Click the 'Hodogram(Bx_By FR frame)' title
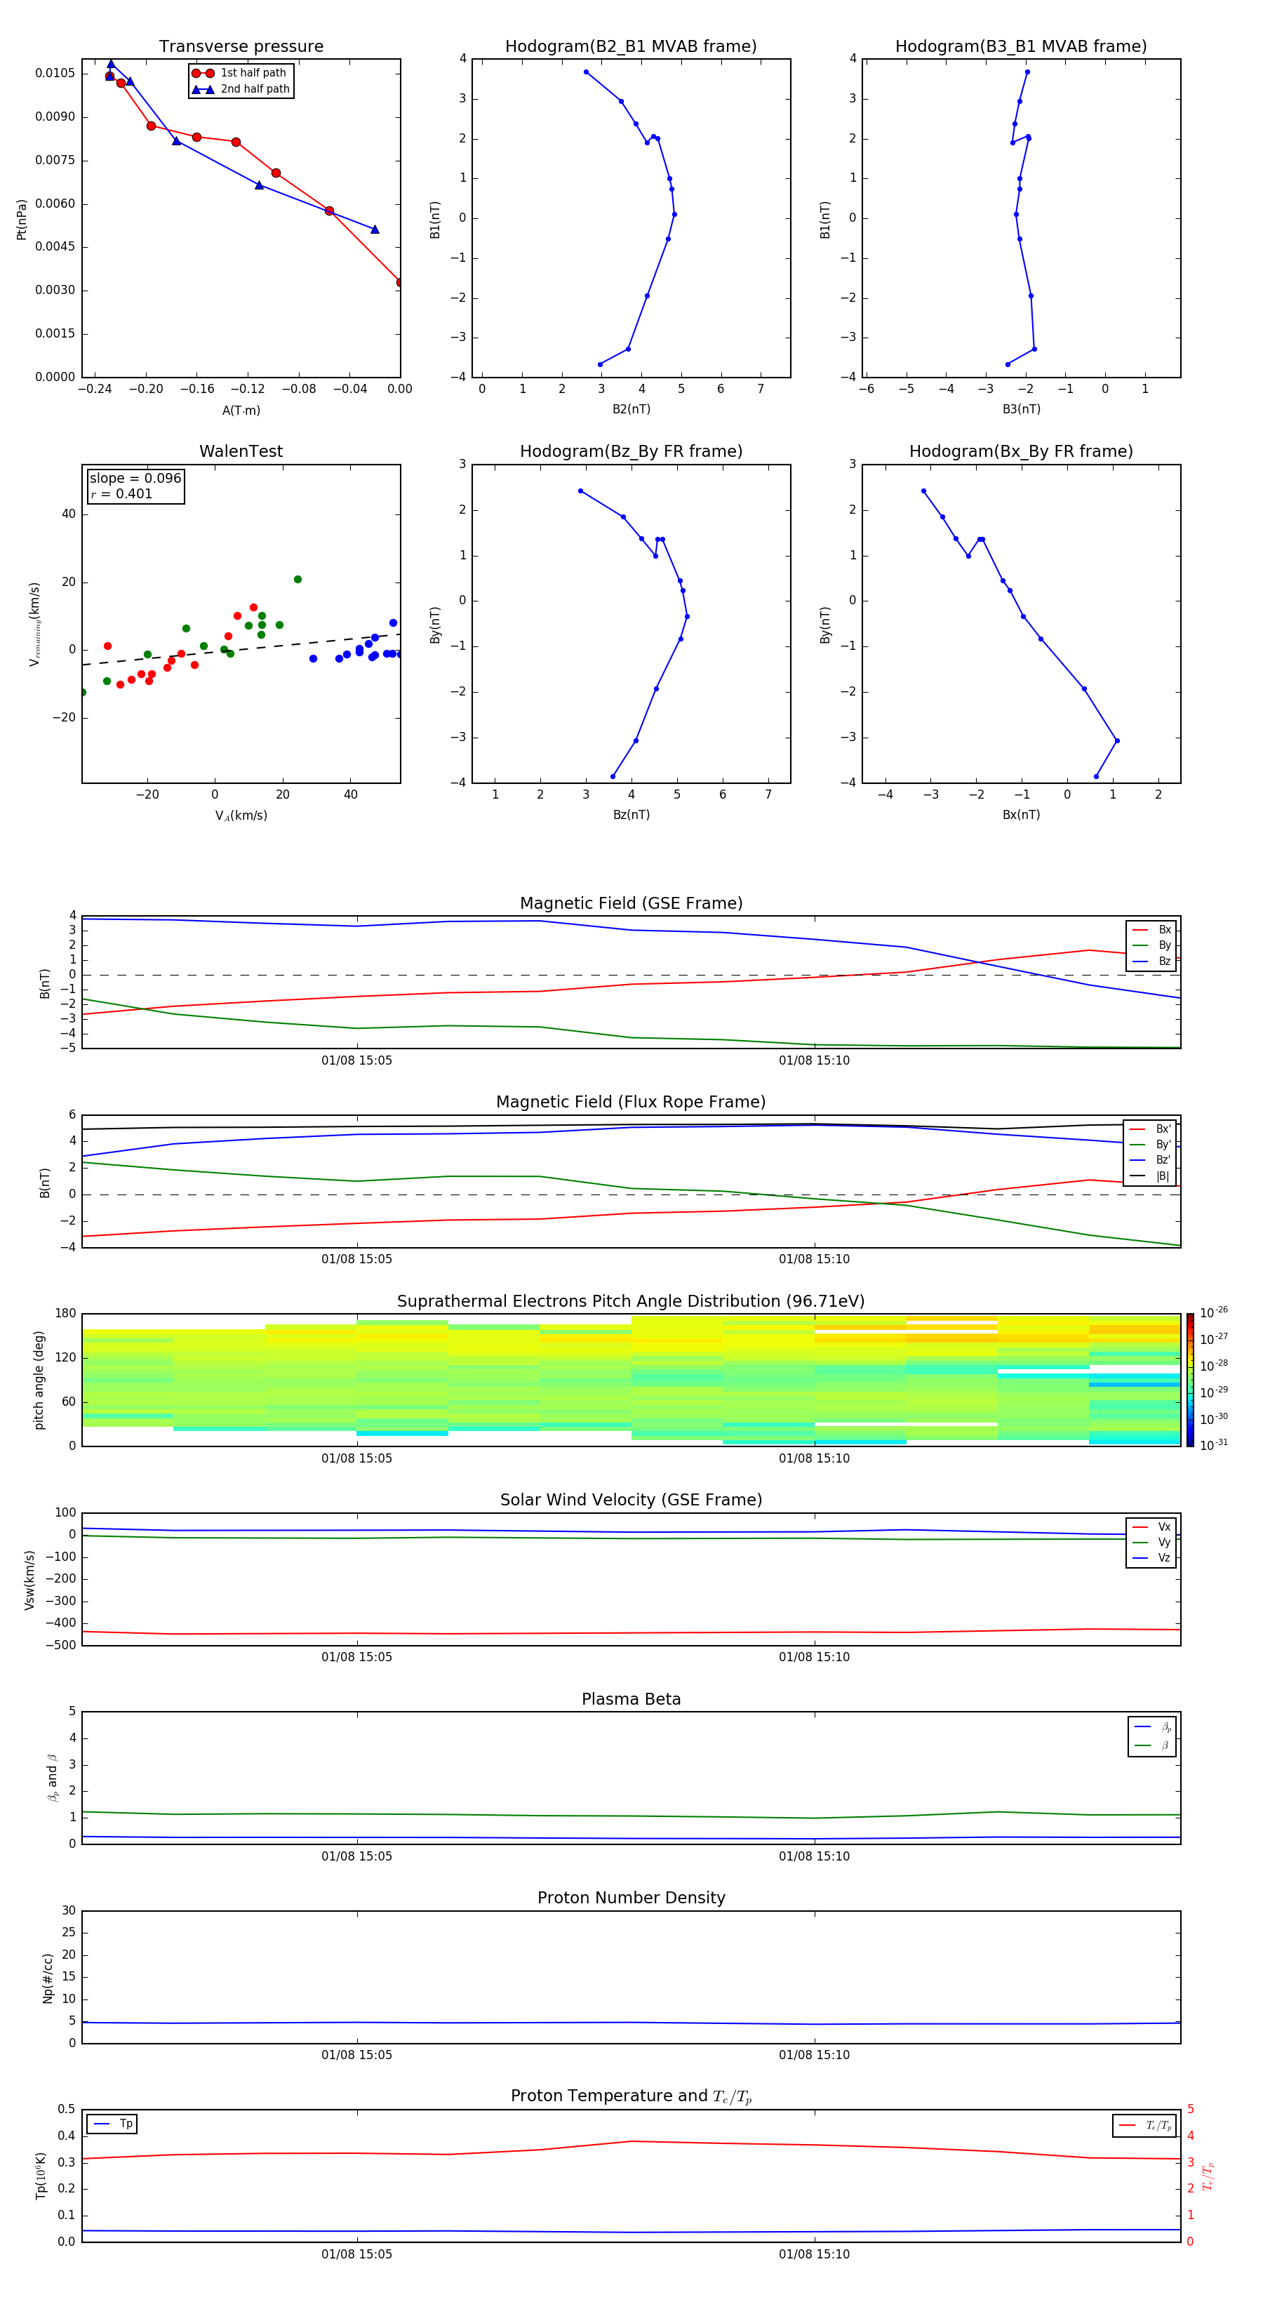 click(1021, 451)
